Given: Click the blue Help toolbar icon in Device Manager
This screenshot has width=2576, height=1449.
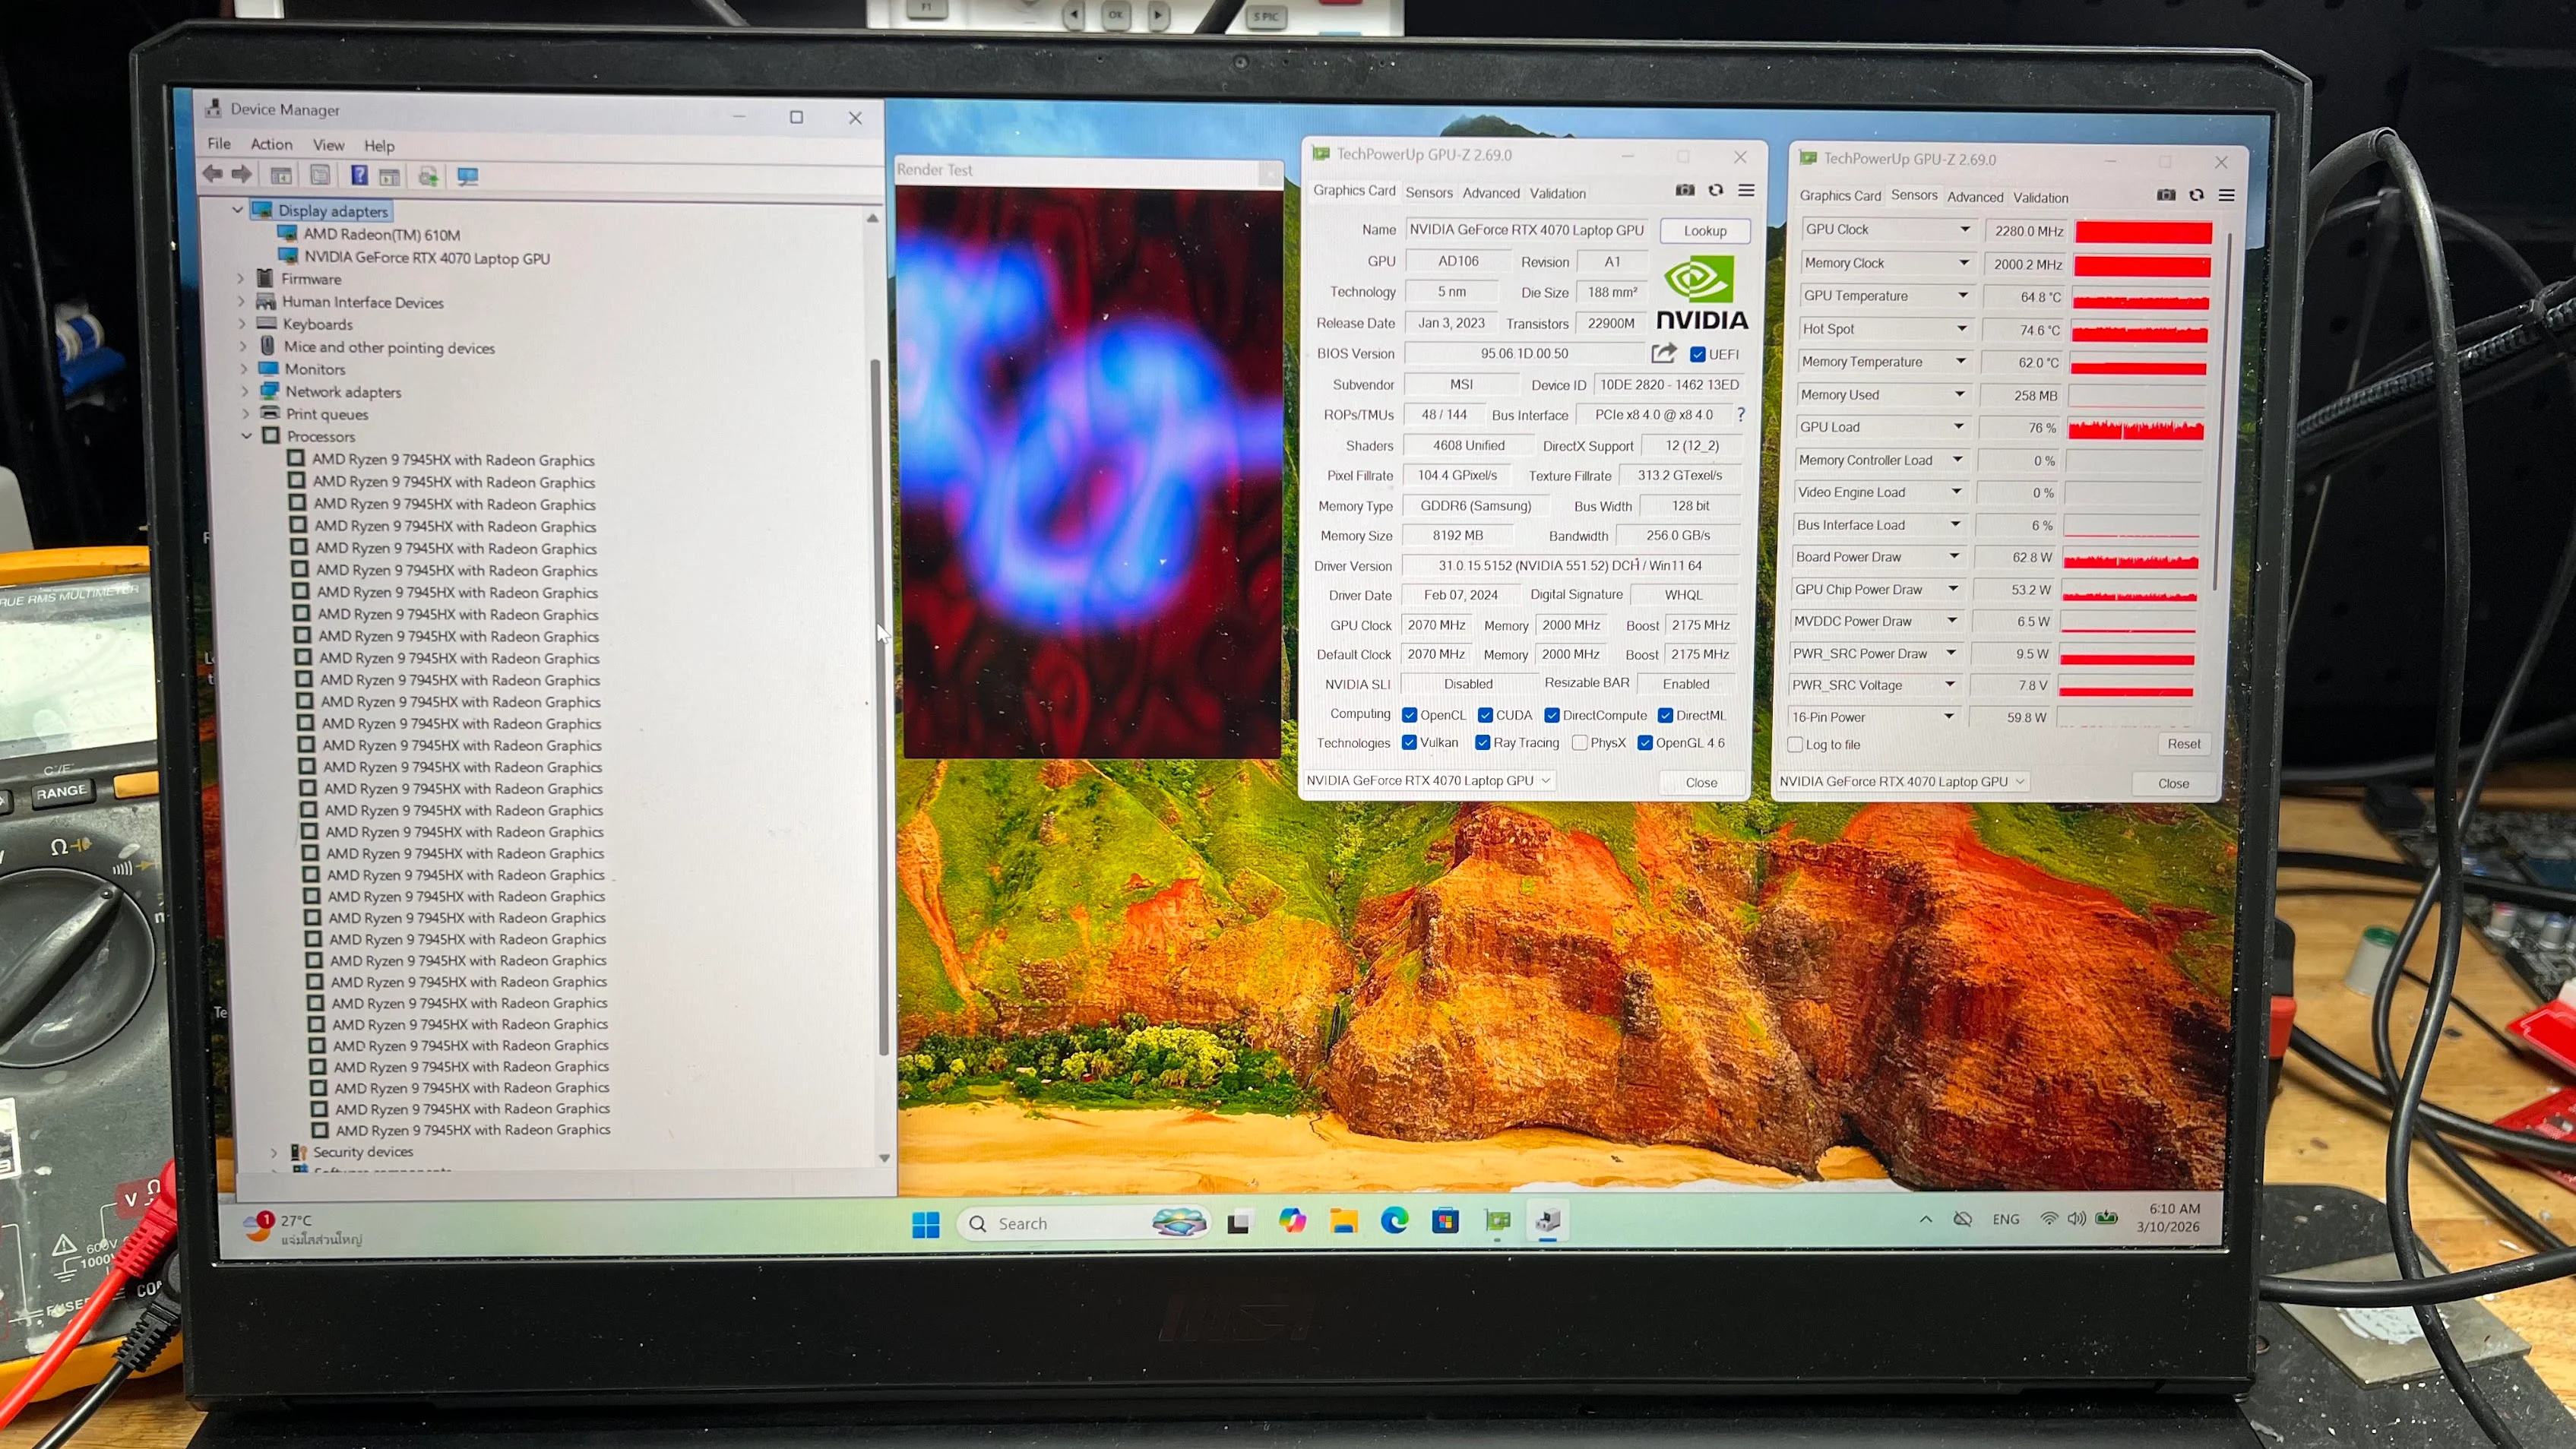Looking at the screenshot, I should click(x=359, y=176).
